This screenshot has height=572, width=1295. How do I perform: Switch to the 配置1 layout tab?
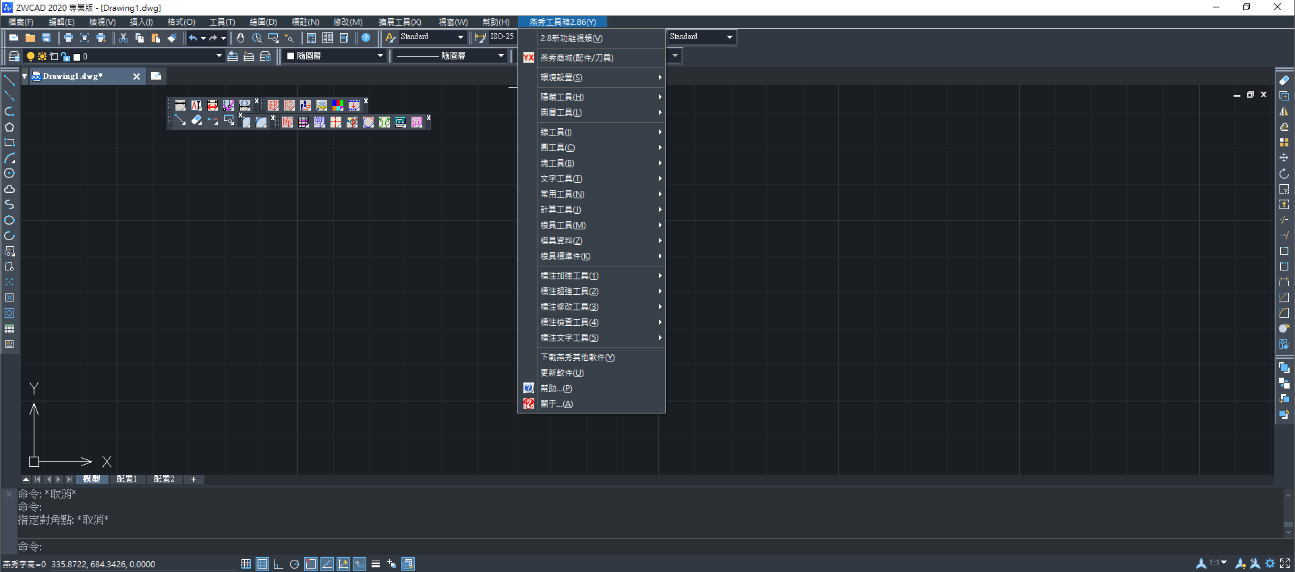127,479
